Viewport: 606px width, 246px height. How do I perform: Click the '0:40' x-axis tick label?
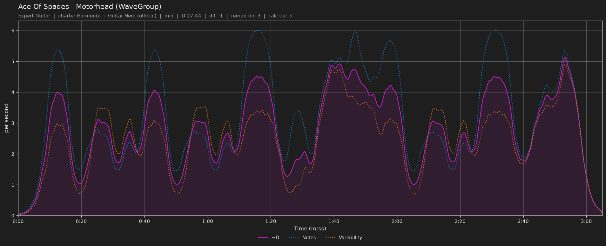click(x=145, y=221)
